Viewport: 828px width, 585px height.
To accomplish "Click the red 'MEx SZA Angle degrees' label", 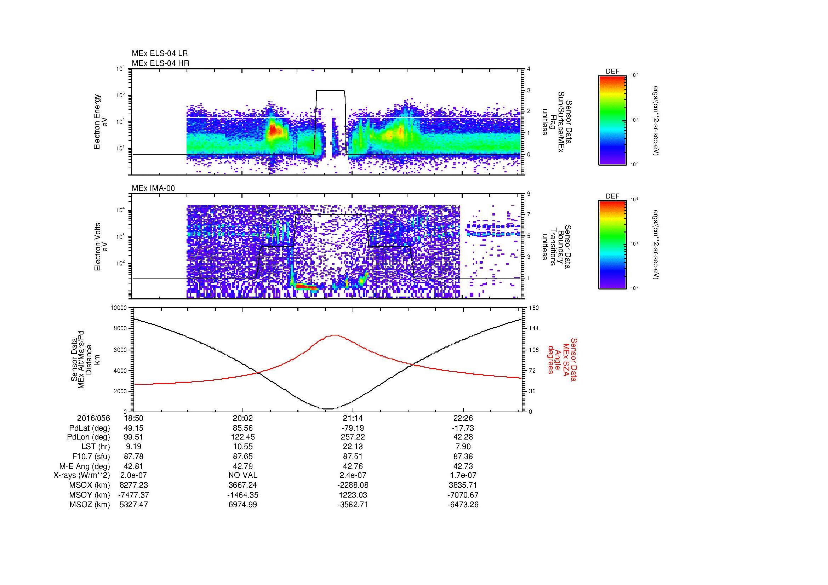I will coord(562,359).
